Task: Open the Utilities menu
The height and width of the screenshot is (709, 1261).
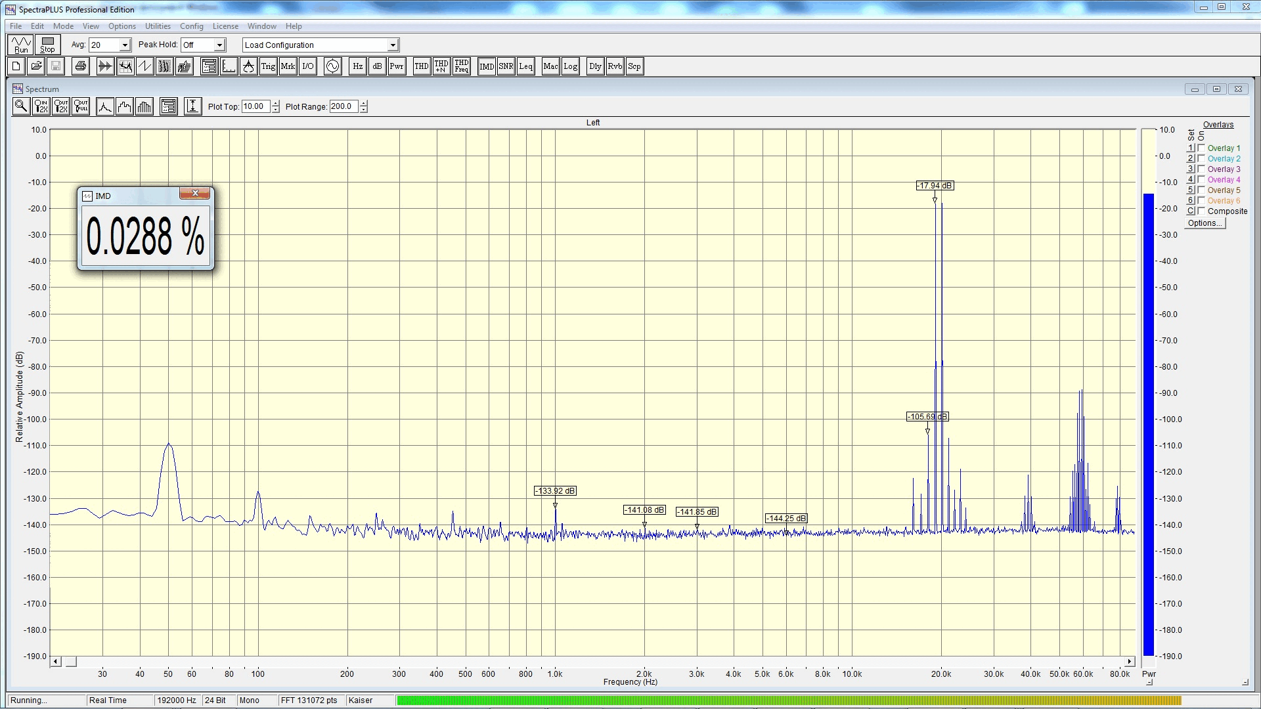Action: (x=158, y=26)
